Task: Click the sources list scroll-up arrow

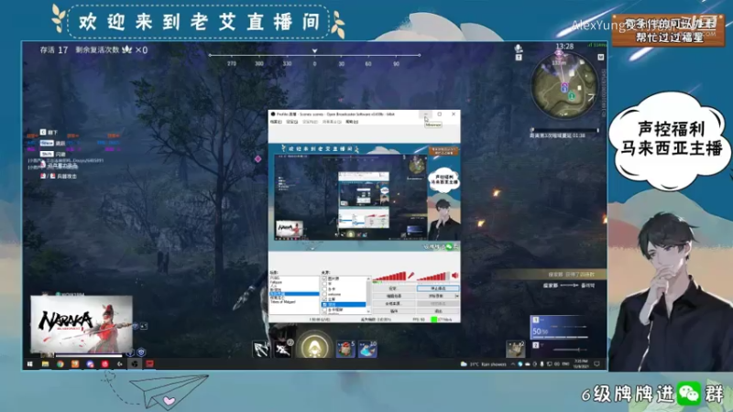Action: pos(368,279)
